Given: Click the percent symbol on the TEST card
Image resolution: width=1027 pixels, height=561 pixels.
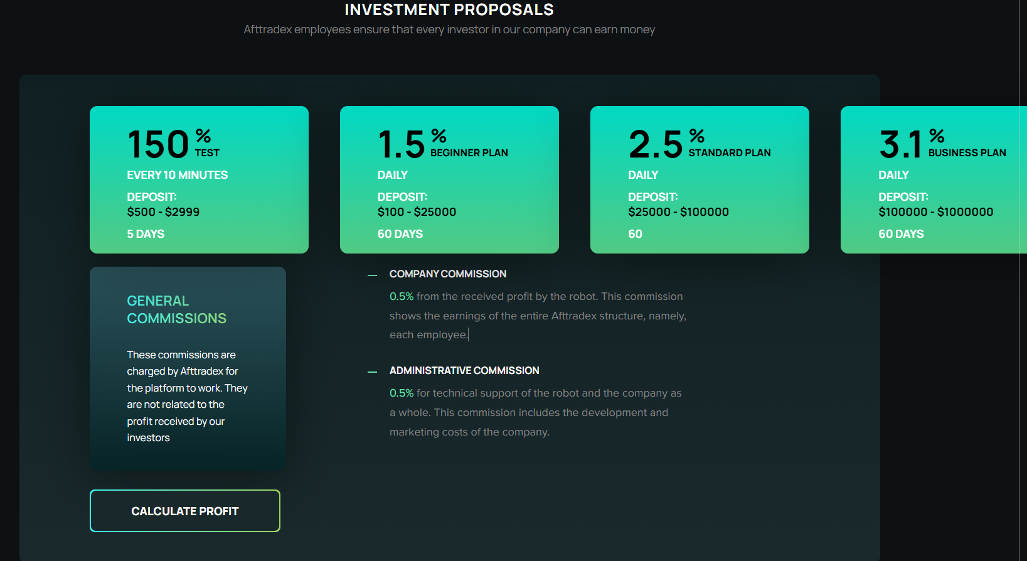Looking at the screenshot, I should click(x=203, y=136).
